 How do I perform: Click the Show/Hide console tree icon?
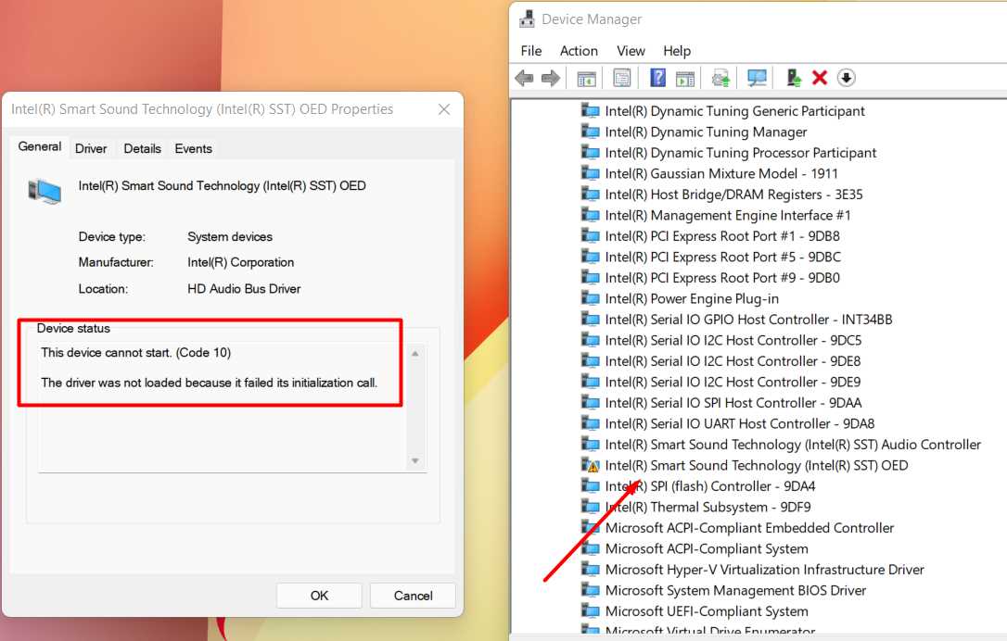(x=587, y=77)
